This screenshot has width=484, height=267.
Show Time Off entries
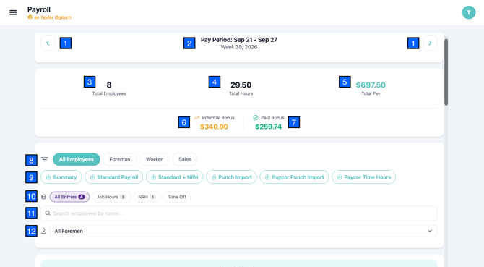coord(177,197)
